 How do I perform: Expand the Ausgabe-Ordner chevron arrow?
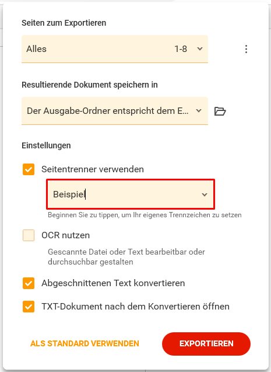(199, 111)
